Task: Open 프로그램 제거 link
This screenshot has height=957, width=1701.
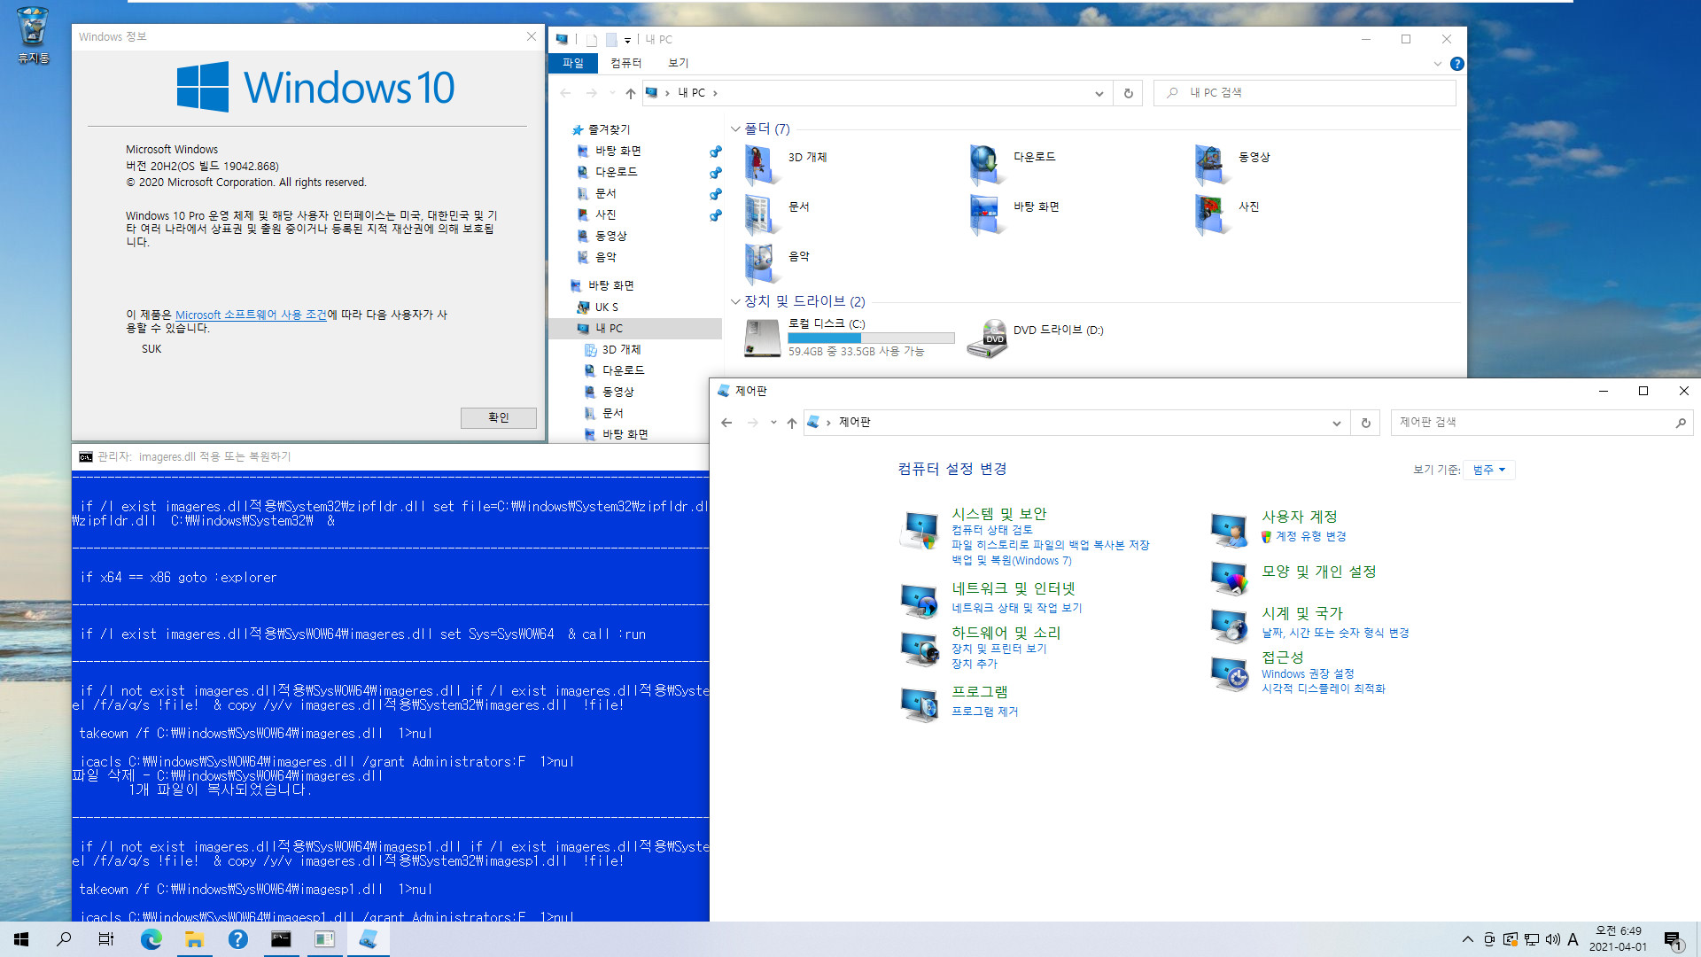Action: [x=984, y=712]
